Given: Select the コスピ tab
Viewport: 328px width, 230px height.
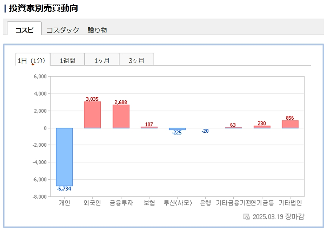Looking at the screenshot, I should point(24,30).
